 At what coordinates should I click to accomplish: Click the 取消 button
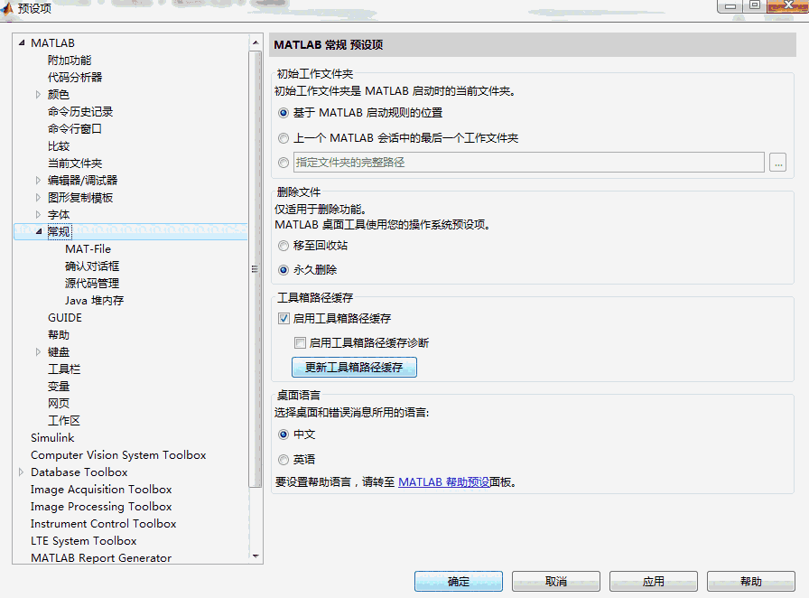[555, 581]
